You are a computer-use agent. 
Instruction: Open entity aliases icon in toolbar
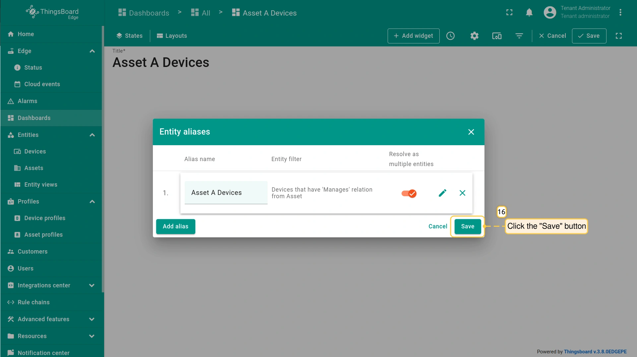tap(496, 36)
